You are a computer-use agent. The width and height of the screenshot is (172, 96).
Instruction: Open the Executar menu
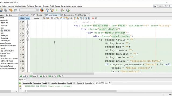pos(38,6)
